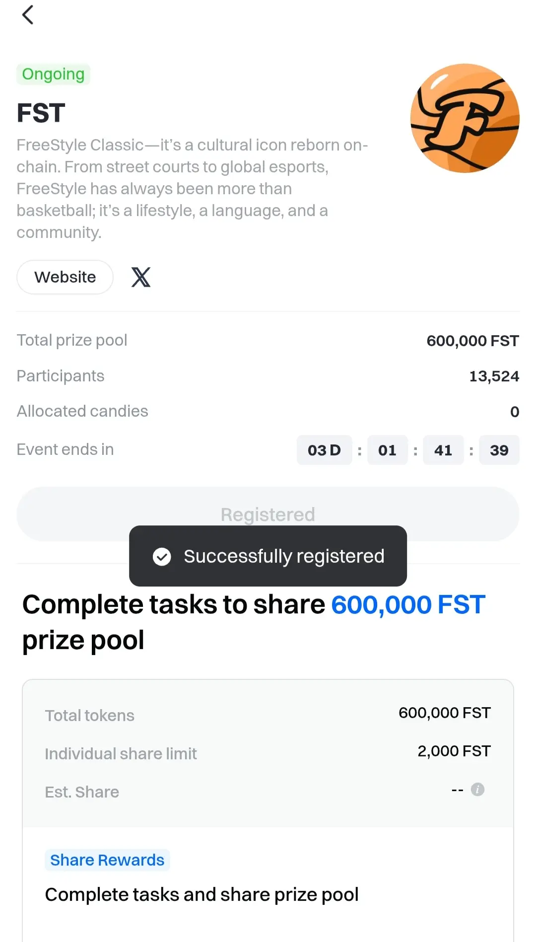Tap the FST basketball logo
The image size is (536, 942).
[x=465, y=118]
